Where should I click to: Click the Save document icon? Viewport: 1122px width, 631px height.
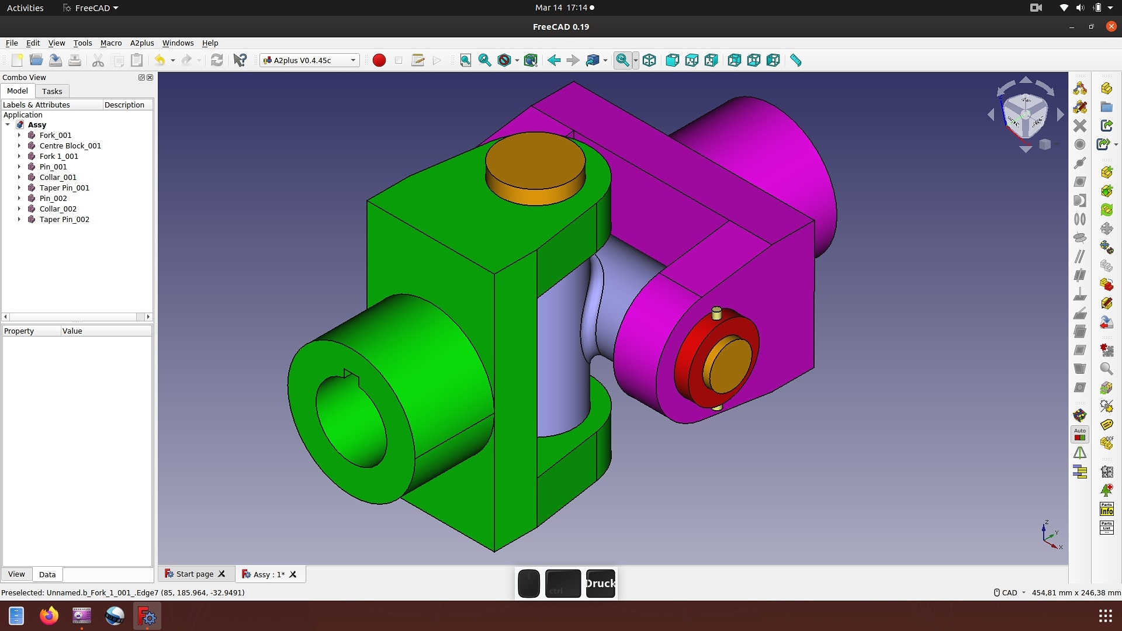[56, 60]
